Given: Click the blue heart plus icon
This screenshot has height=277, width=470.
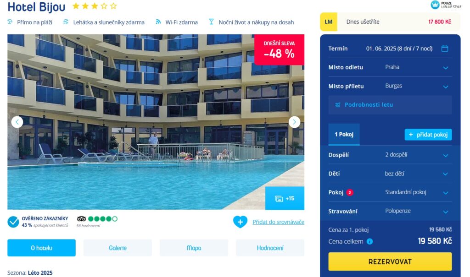Looking at the screenshot, I should click(240, 222).
